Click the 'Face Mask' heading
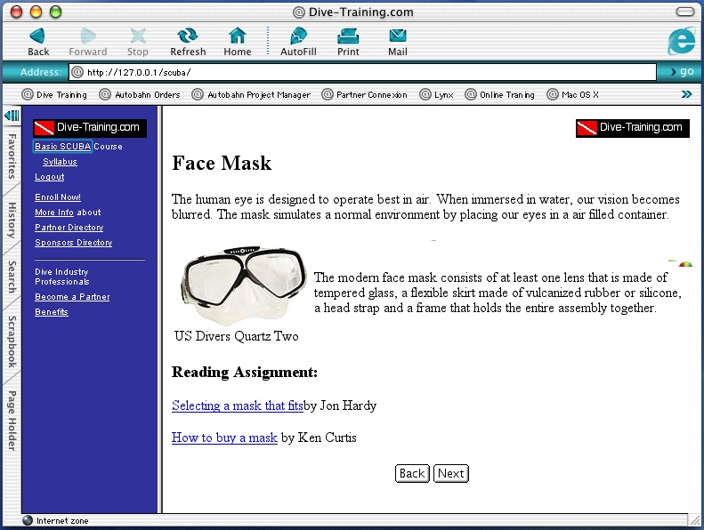The height and width of the screenshot is (530, 704). click(x=222, y=163)
